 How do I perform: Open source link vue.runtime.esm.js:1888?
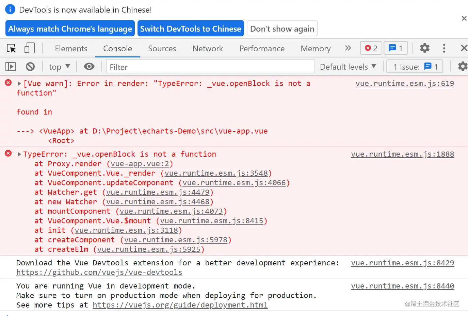pyautogui.click(x=402, y=154)
